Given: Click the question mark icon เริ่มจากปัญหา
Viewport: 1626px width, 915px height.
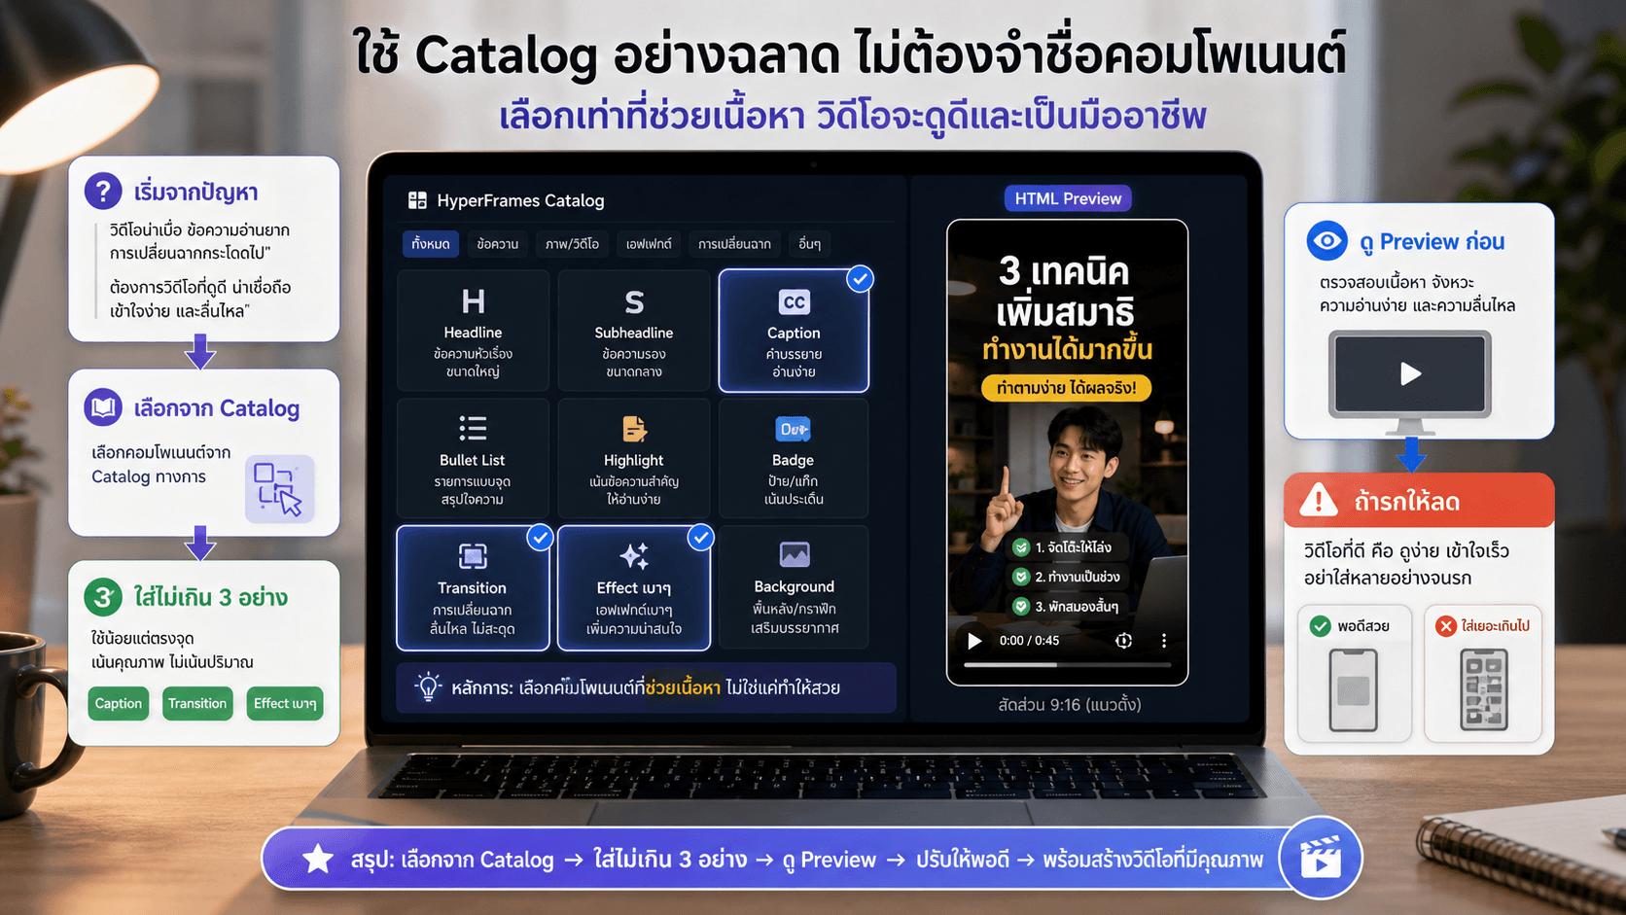Looking at the screenshot, I should [x=103, y=192].
